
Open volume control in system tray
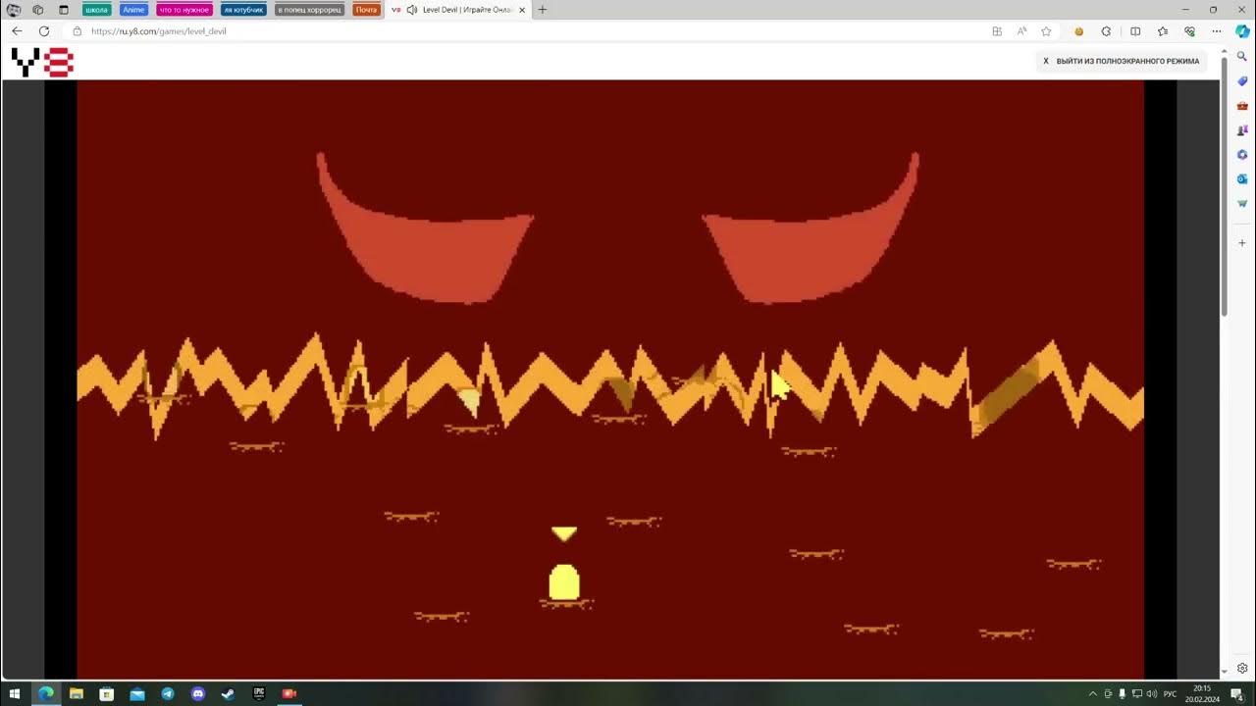pos(1151,694)
